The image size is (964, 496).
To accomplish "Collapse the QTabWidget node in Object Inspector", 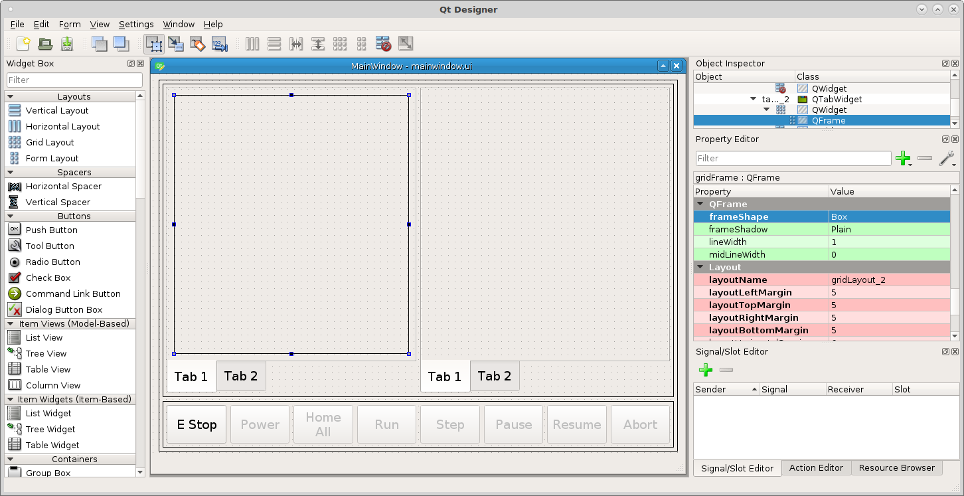I will pyautogui.click(x=753, y=99).
